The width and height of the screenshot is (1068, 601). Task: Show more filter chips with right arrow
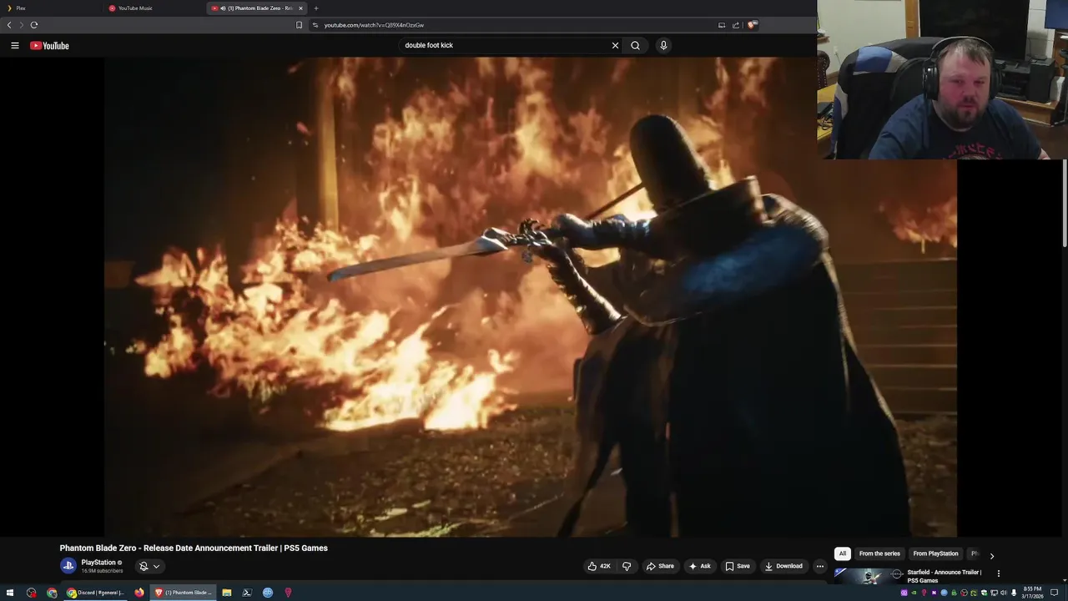(x=991, y=555)
